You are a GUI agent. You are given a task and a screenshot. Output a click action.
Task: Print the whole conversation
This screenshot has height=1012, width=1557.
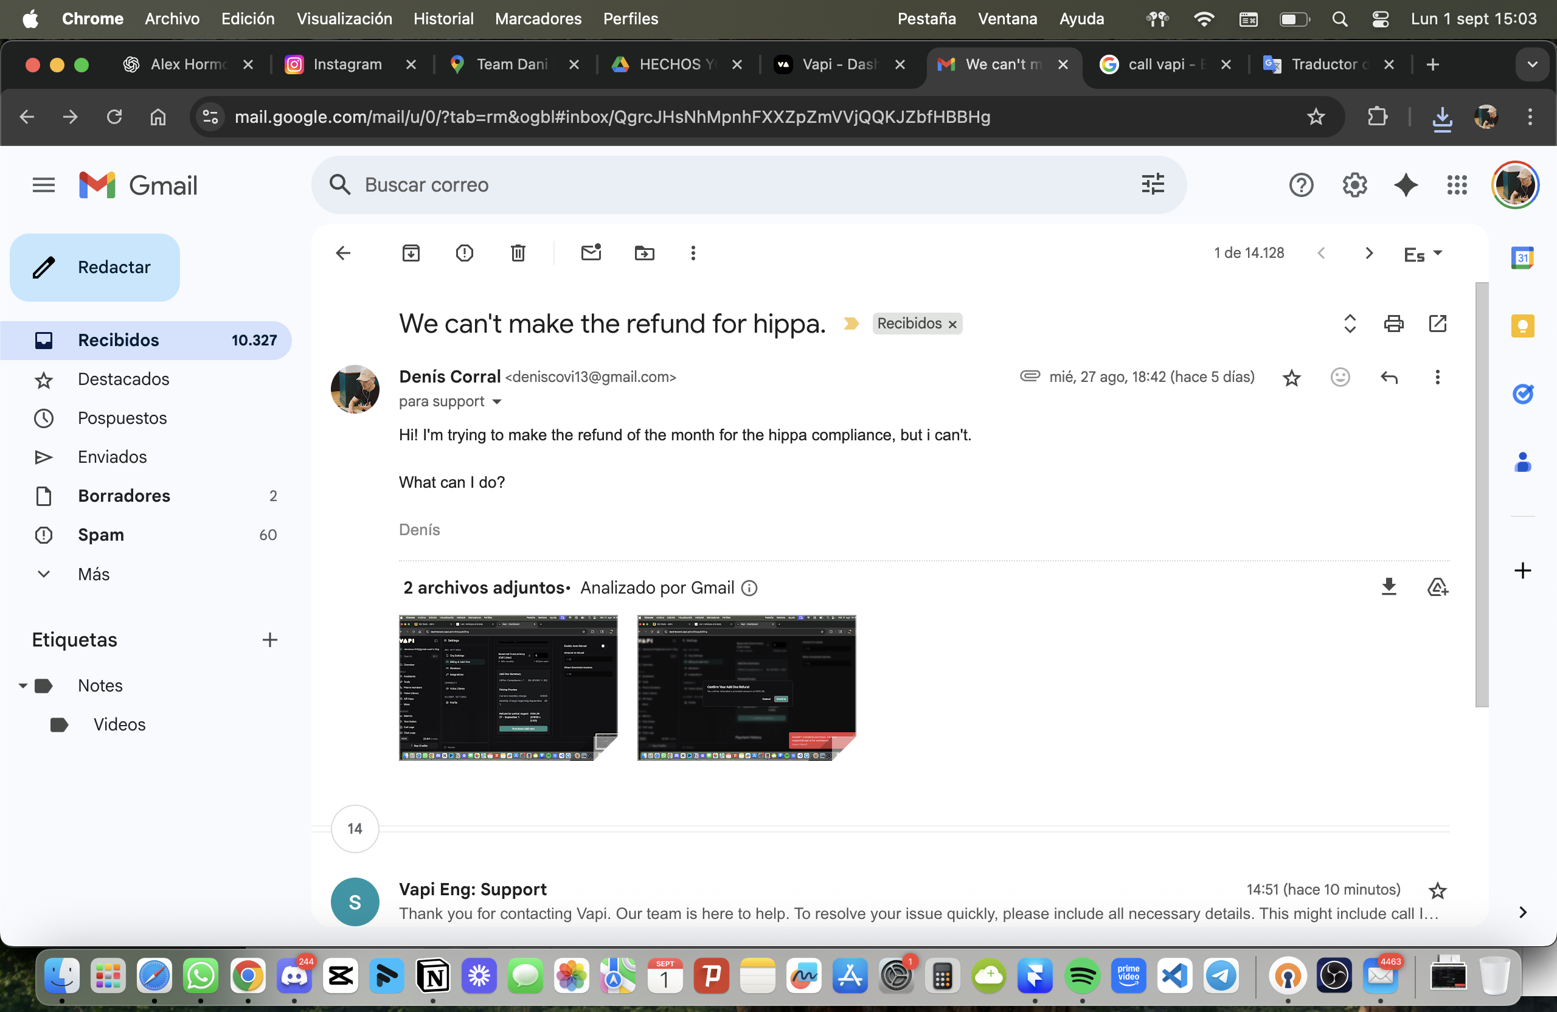click(1393, 324)
